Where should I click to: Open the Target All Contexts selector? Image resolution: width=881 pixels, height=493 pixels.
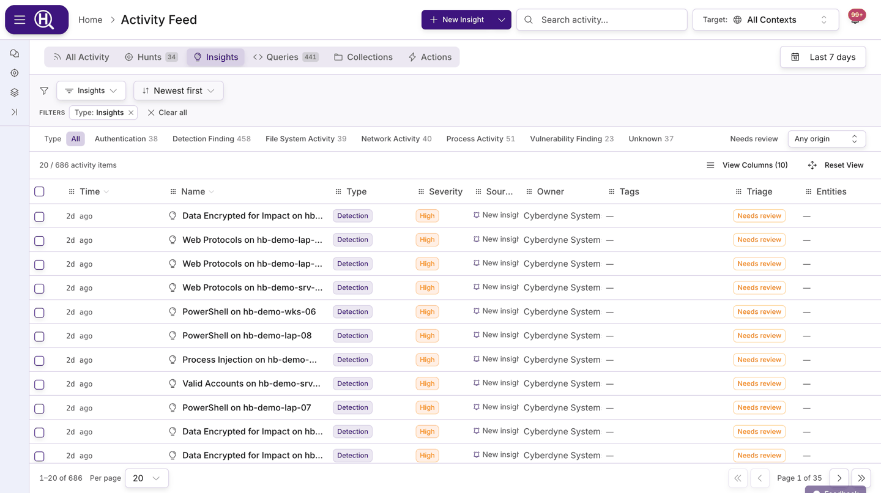(x=765, y=20)
